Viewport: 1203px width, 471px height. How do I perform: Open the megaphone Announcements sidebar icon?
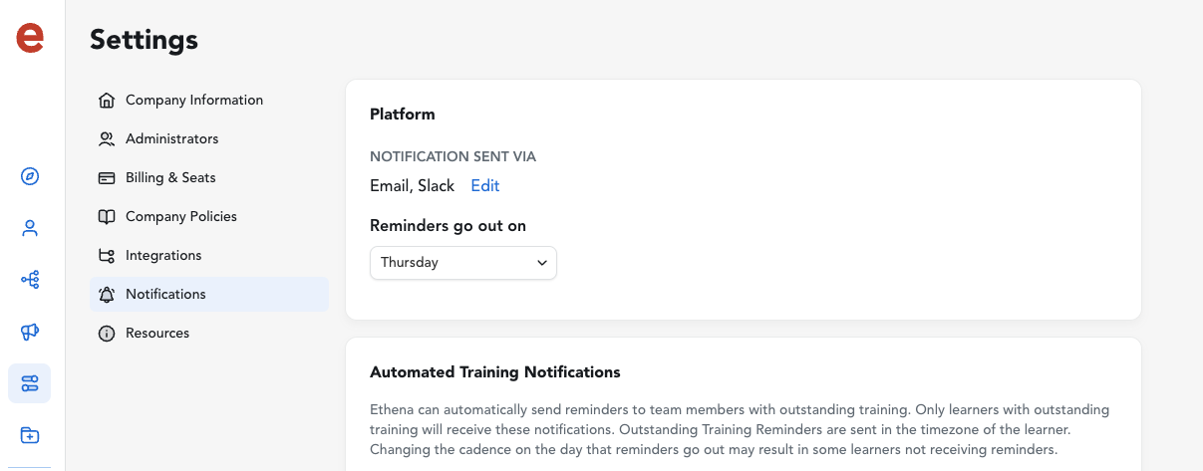tap(30, 332)
